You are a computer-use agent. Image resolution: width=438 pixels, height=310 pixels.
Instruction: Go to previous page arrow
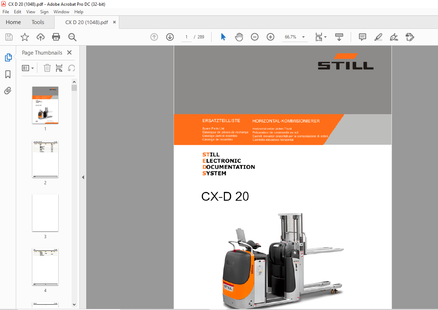tap(154, 37)
